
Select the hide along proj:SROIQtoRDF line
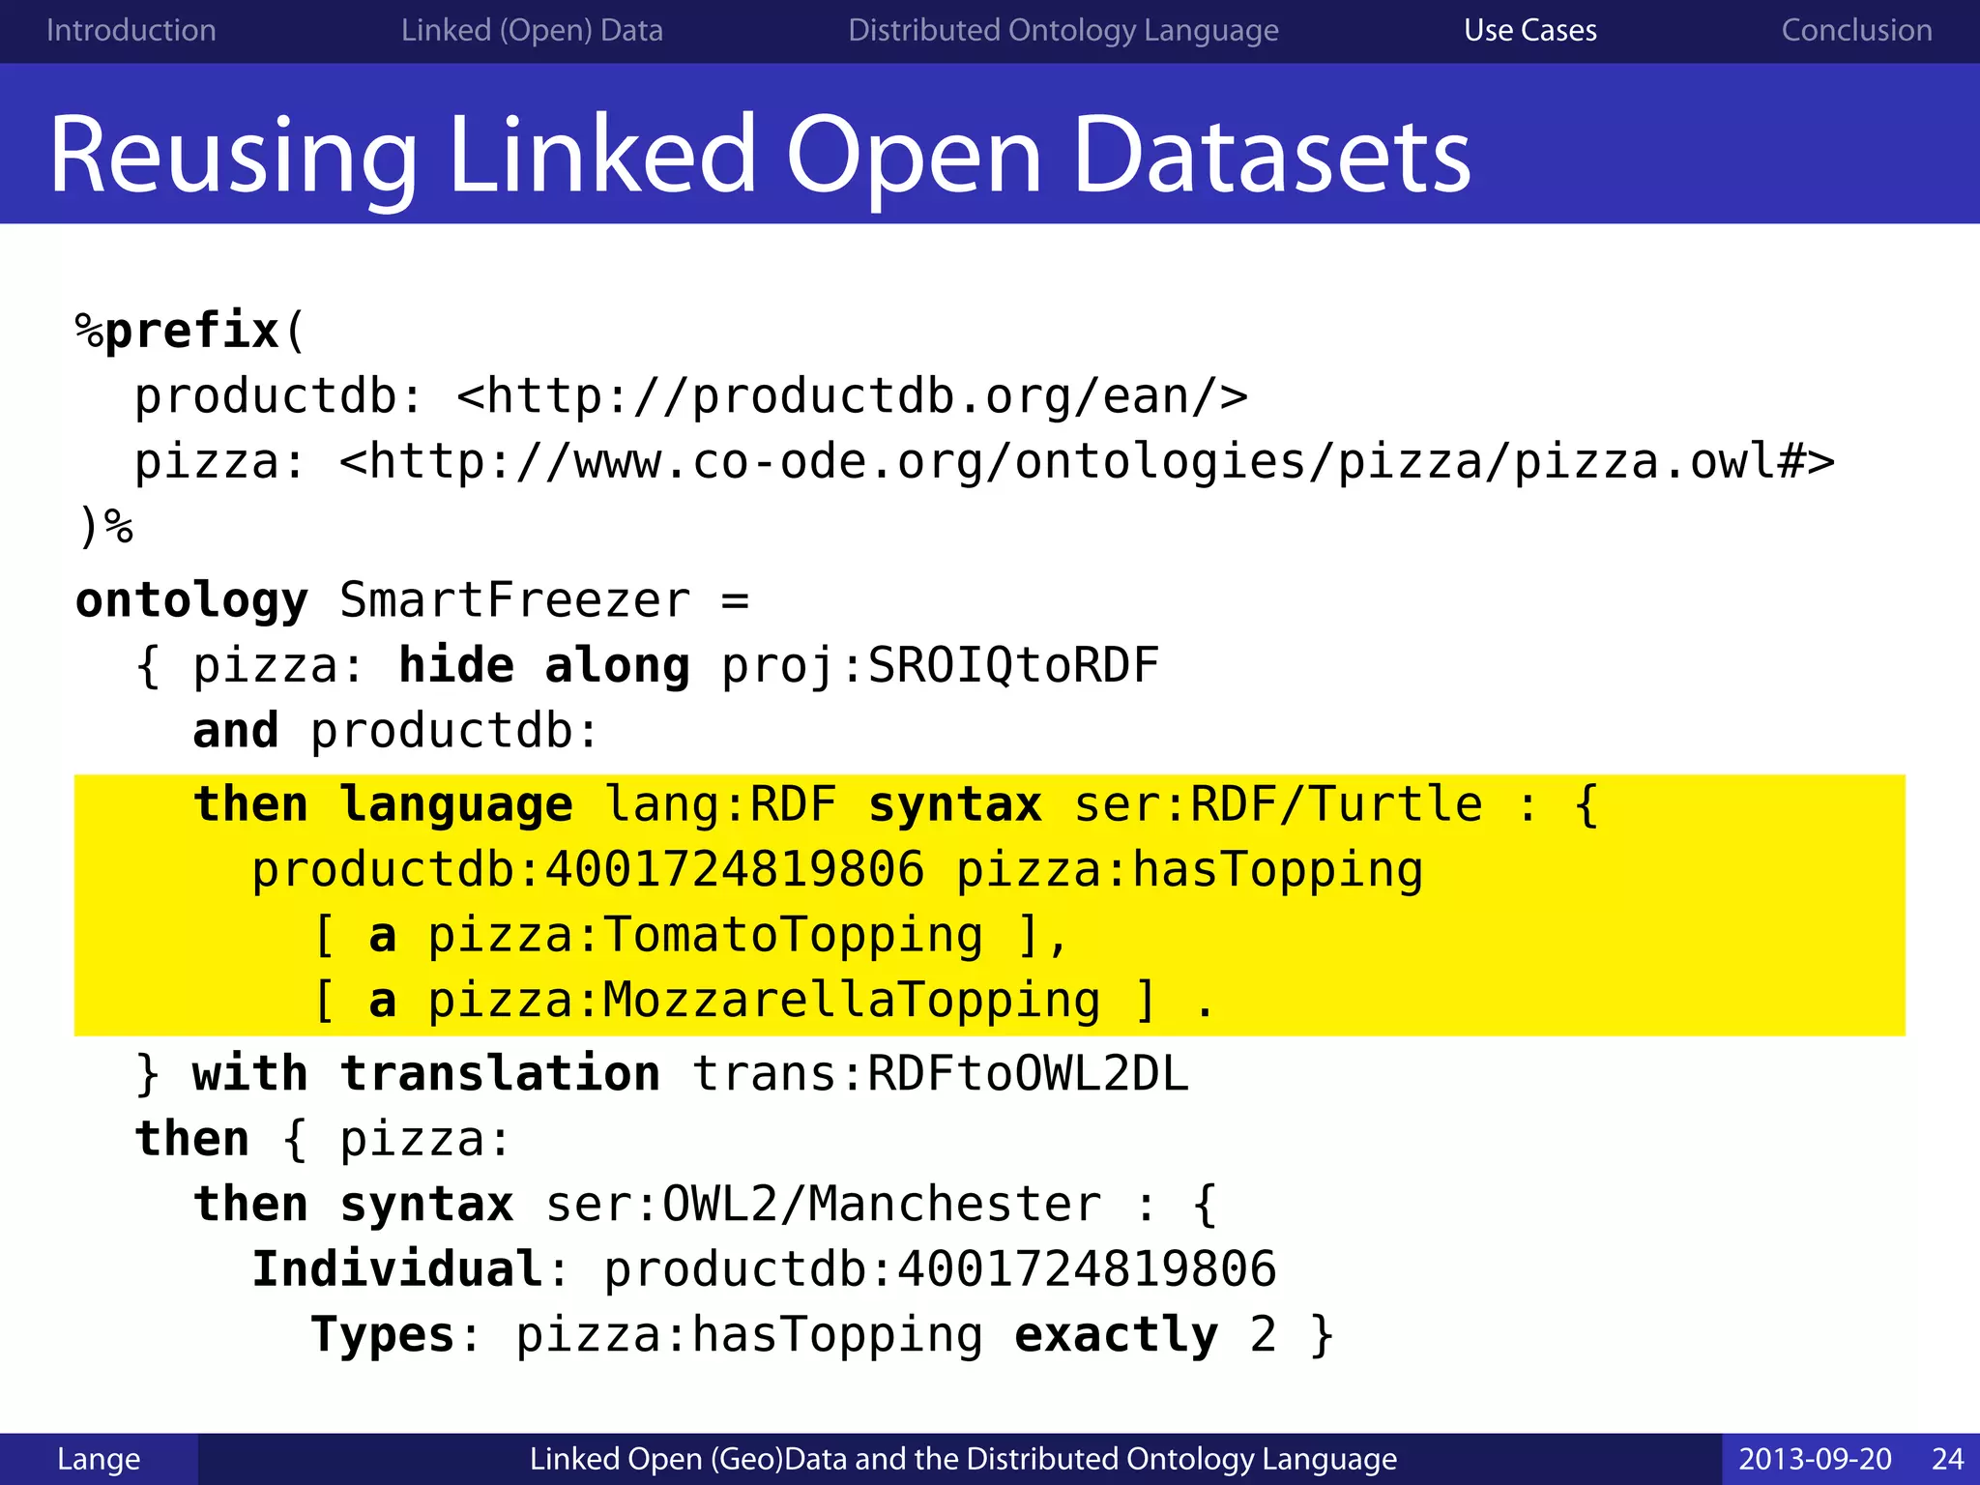pyautogui.click(x=647, y=666)
